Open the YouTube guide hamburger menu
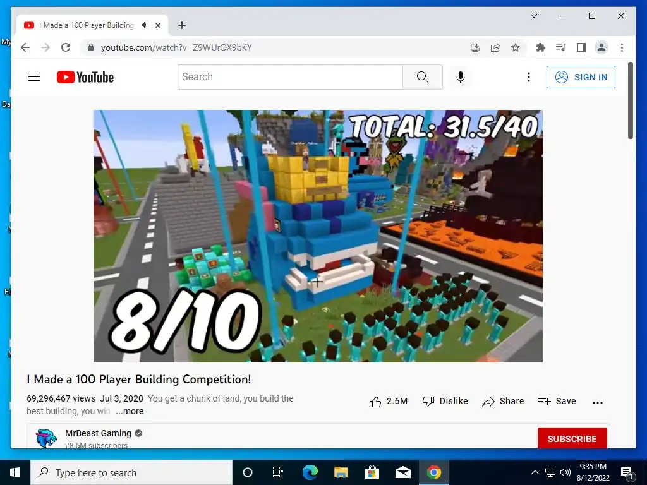The height and width of the screenshot is (485, 647). [34, 76]
